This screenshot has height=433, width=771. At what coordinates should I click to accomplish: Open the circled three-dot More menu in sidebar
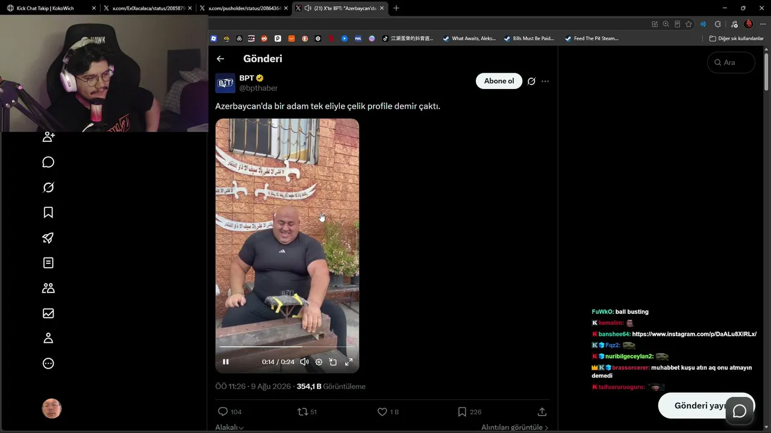[x=49, y=363]
